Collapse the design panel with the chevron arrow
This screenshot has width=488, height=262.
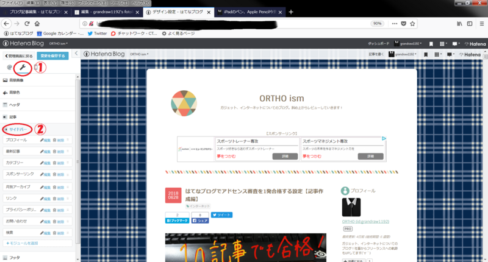76,54
